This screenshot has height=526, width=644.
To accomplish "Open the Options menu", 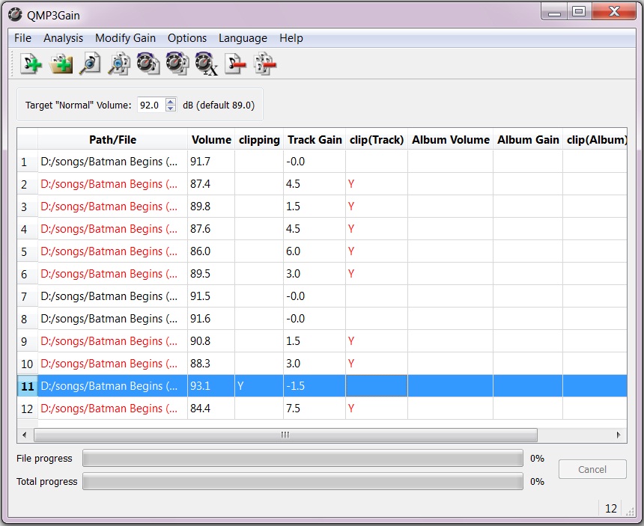I will (186, 38).
